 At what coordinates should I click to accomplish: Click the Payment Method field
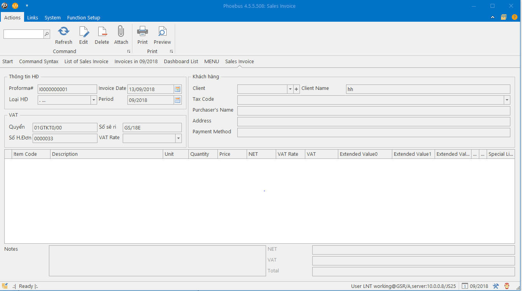pyautogui.click(x=374, y=133)
